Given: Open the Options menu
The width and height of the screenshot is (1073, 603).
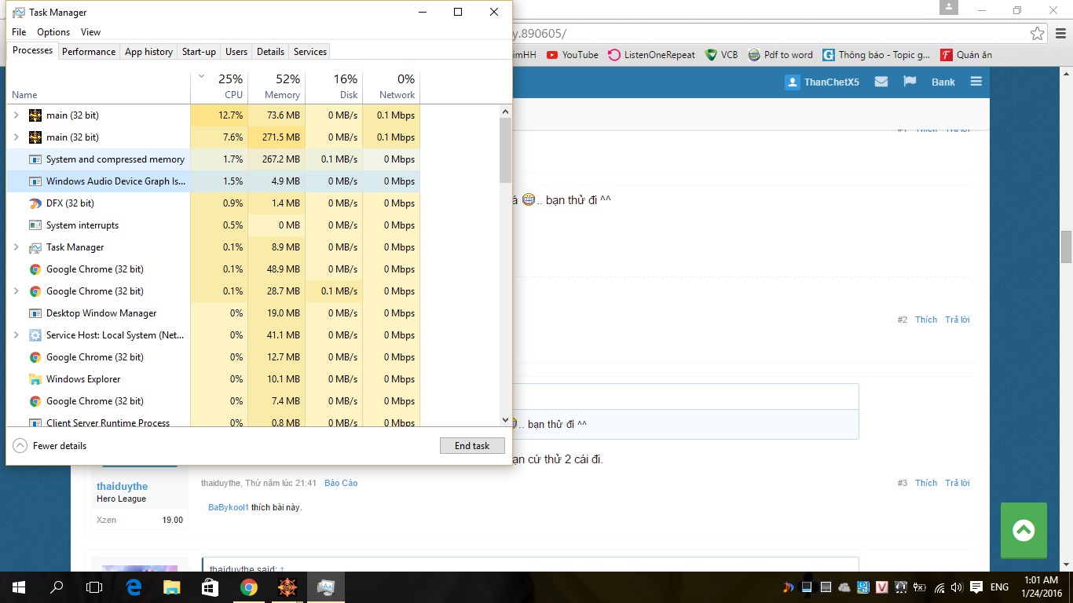Looking at the screenshot, I should pos(53,32).
